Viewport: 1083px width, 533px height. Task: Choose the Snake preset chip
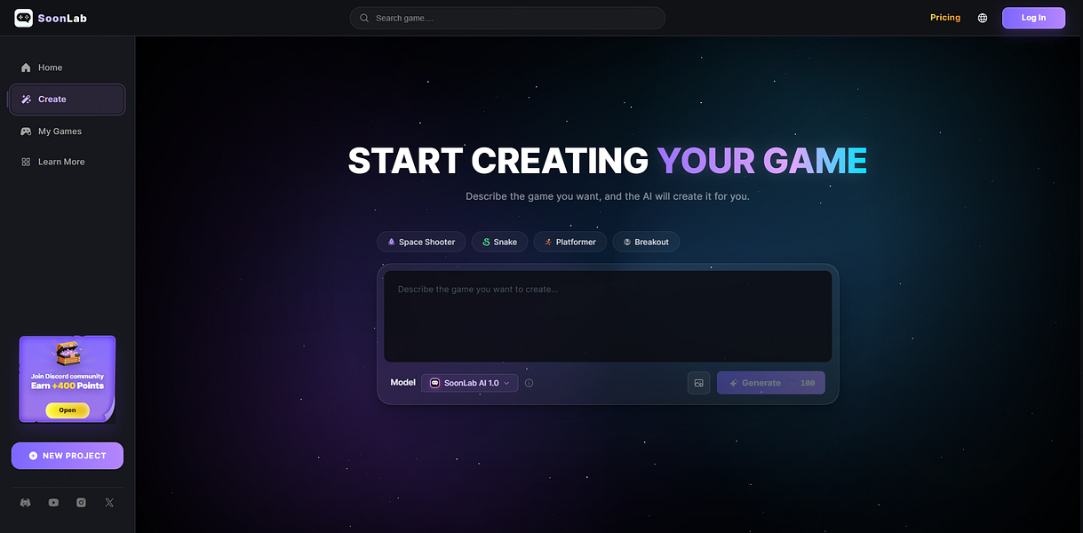tap(500, 242)
